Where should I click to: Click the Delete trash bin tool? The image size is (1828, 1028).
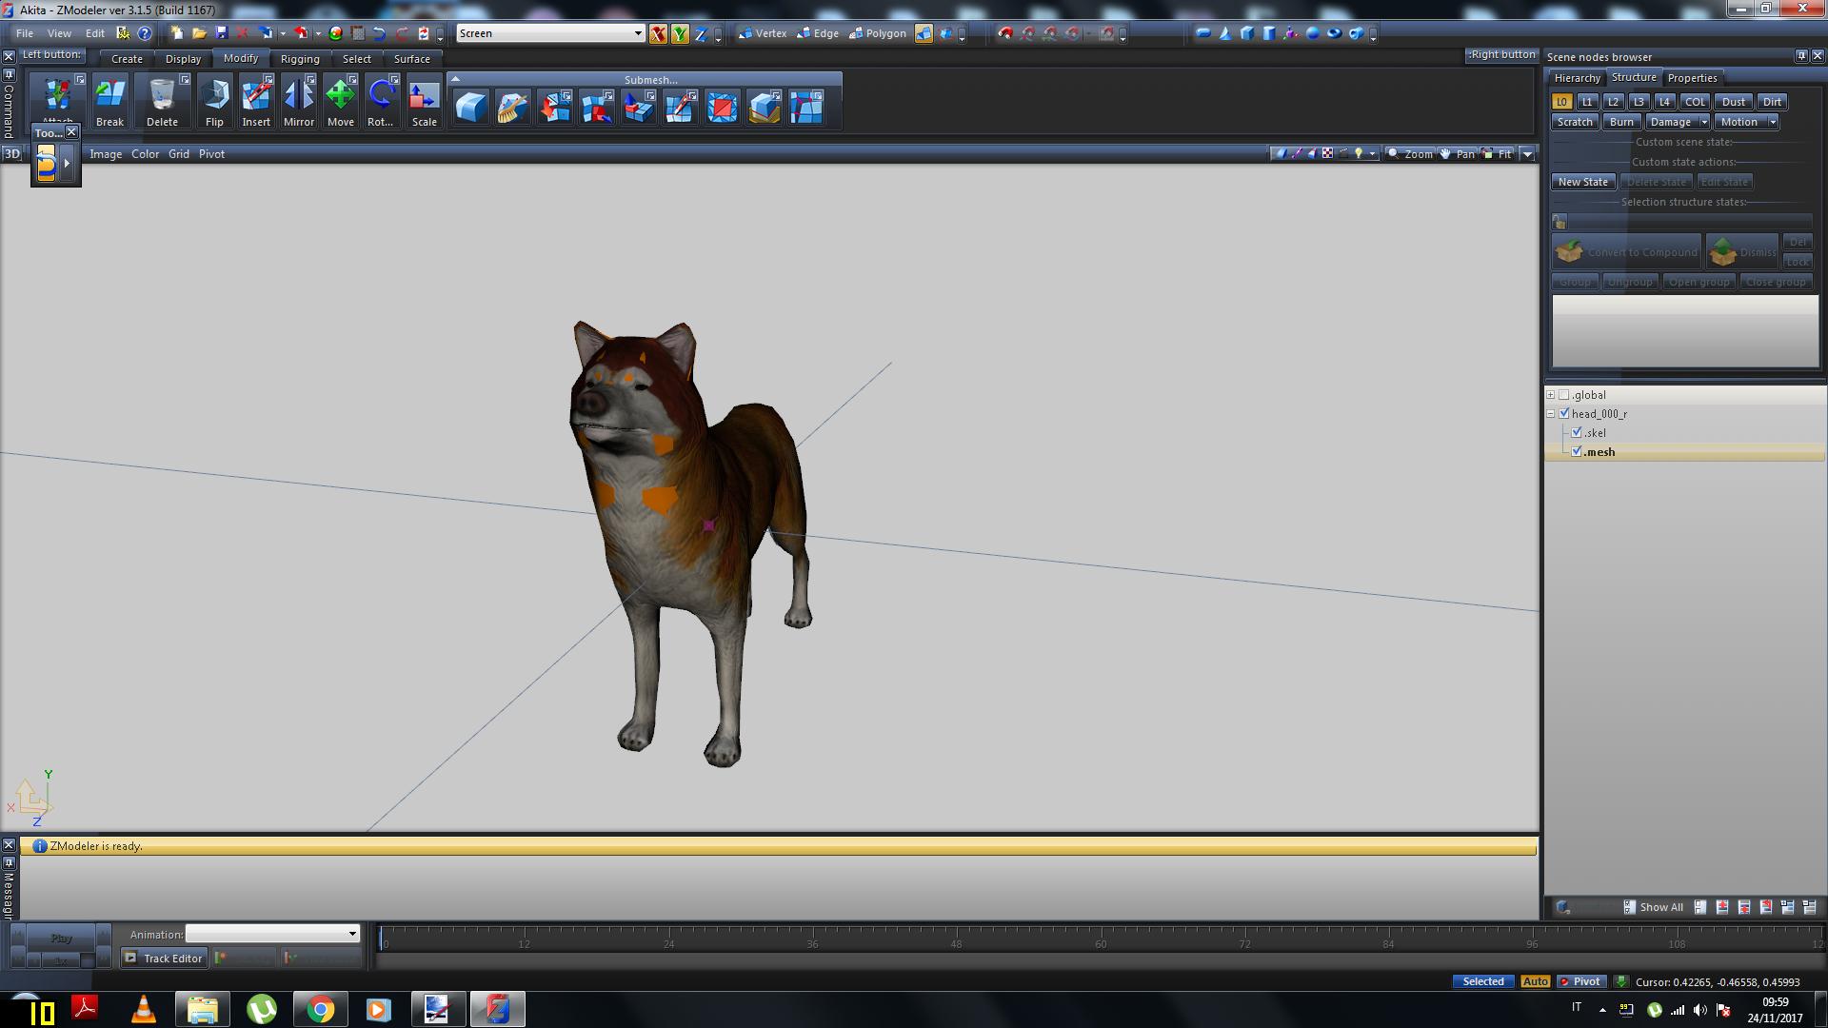click(162, 102)
